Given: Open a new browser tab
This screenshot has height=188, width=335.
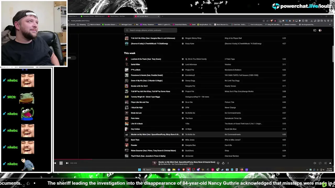Looking at the screenshot, I should [163, 16].
